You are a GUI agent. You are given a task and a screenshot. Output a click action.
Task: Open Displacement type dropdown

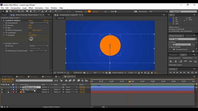39,23
